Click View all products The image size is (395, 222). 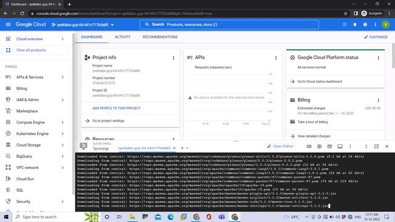(x=35, y=50)
